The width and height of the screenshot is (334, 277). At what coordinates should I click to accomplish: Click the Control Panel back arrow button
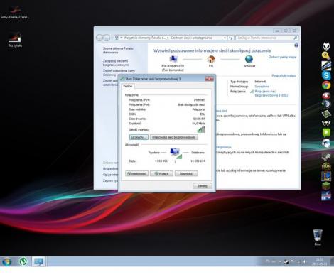click(x=99, y=38)
